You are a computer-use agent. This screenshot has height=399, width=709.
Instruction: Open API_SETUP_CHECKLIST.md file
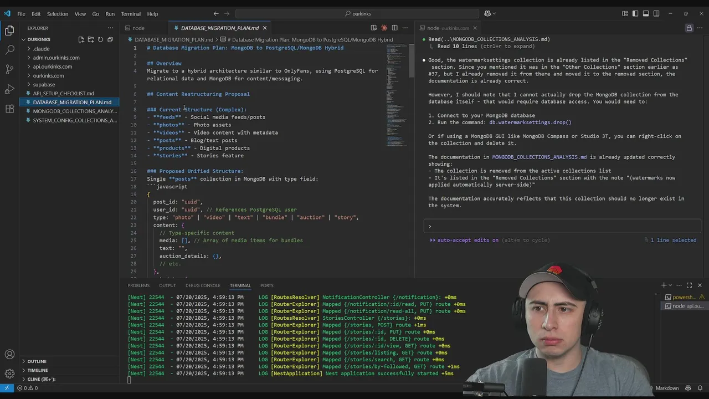tap(69, 93)
